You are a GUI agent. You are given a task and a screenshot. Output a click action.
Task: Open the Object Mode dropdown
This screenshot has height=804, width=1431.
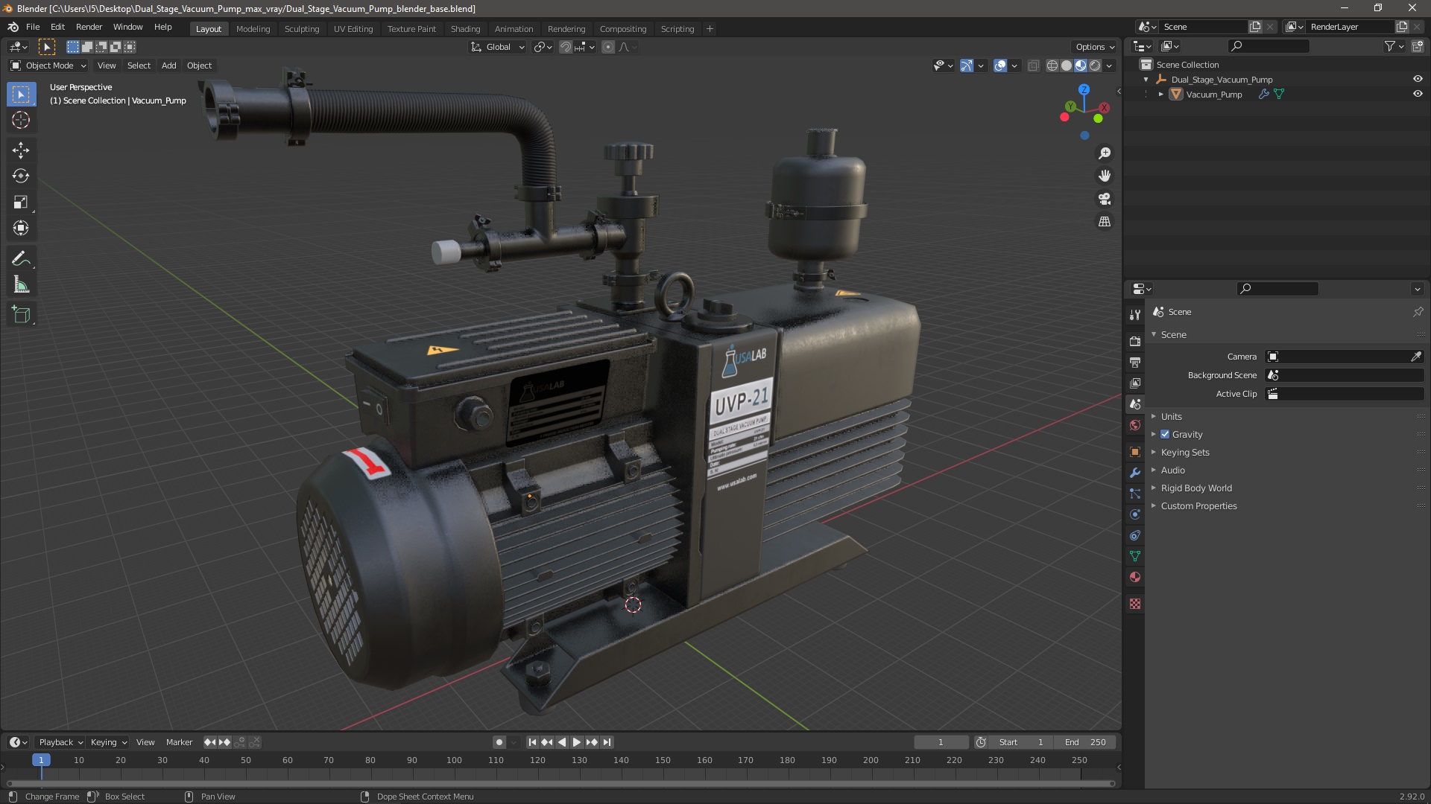[48, 66]
